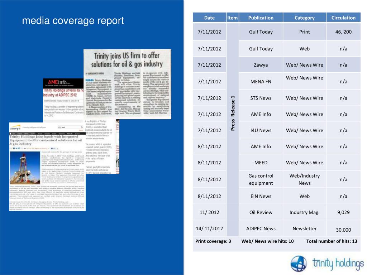Select the 'Print' category cell for Gulf Today
Viewport: 367px width, 275px height.
click(x=305, y=32)
